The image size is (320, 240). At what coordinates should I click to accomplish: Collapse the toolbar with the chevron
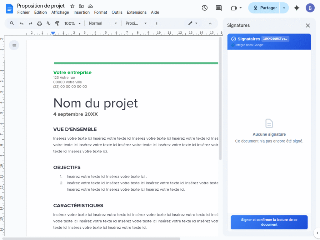210,23
